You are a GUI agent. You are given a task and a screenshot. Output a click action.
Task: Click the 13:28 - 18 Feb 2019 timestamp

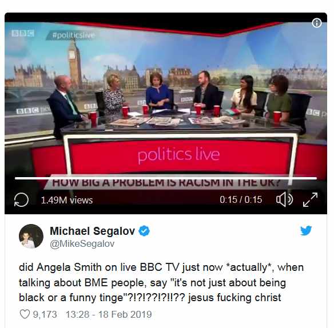[109, 314]
